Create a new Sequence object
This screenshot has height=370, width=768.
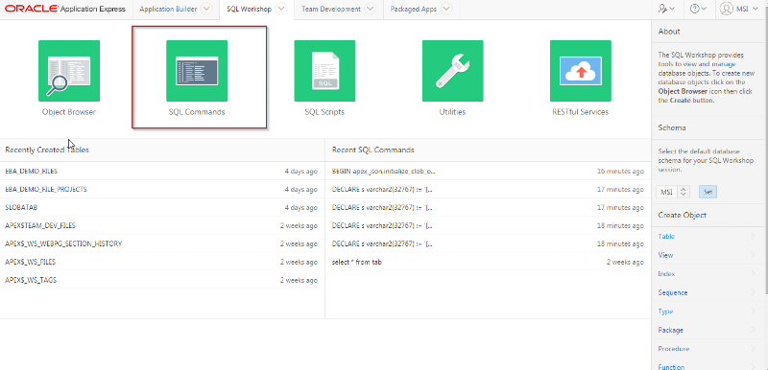click(x=673, y=292)
